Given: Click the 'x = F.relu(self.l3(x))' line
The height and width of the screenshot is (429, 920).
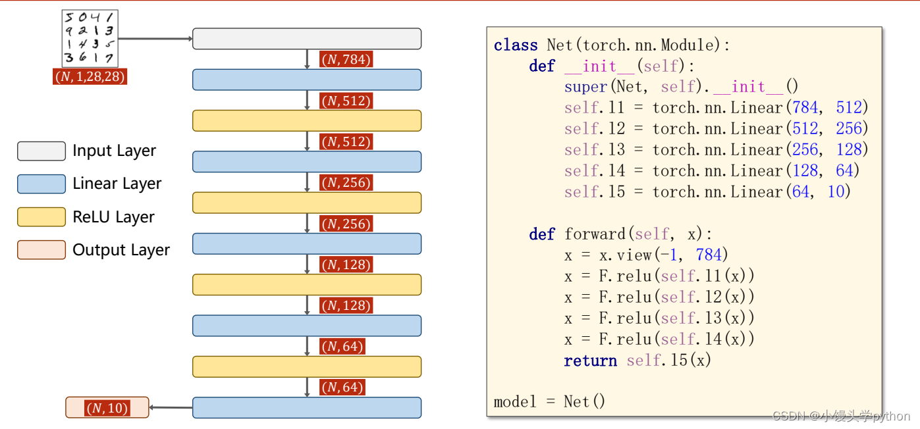Looking at the screenshot, I should [x=659, y=318].
